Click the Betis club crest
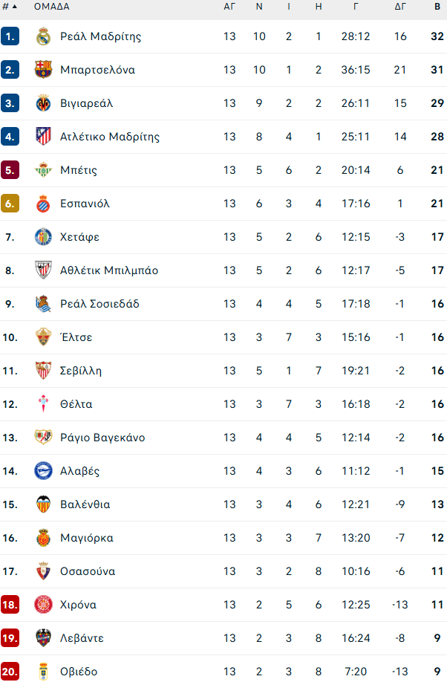The width and height of the screenshot is (447, 682). 43,169
